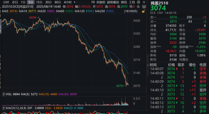209x114 pixels.
Task: Open the F9 info button
Action: [93, 2]
